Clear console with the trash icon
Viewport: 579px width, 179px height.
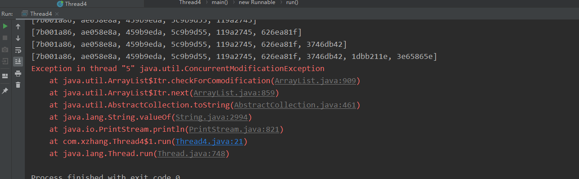tap(18, 85)
